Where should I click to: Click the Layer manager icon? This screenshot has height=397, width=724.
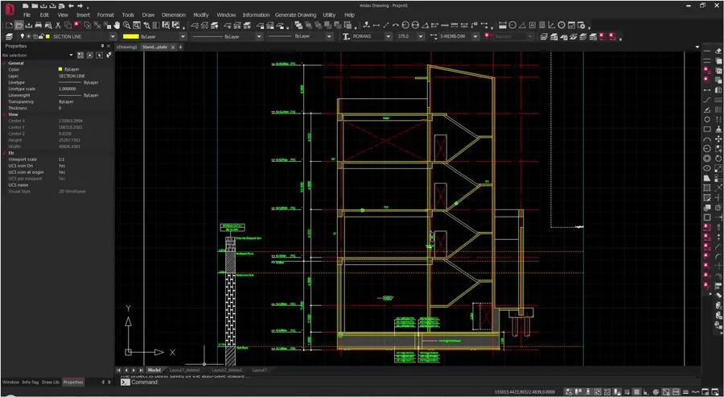tap(8, 36)
